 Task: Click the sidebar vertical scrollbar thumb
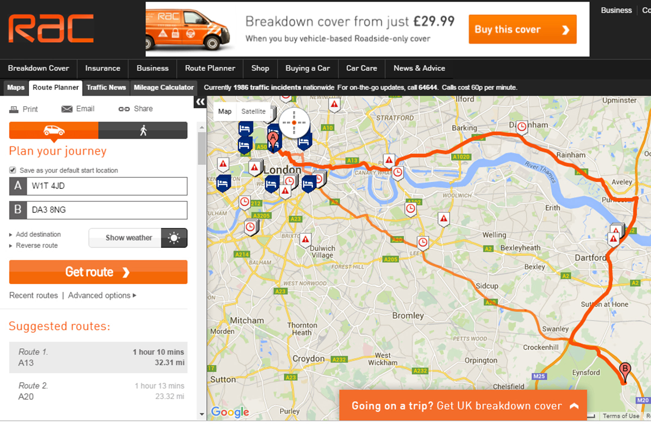[202, 148]
